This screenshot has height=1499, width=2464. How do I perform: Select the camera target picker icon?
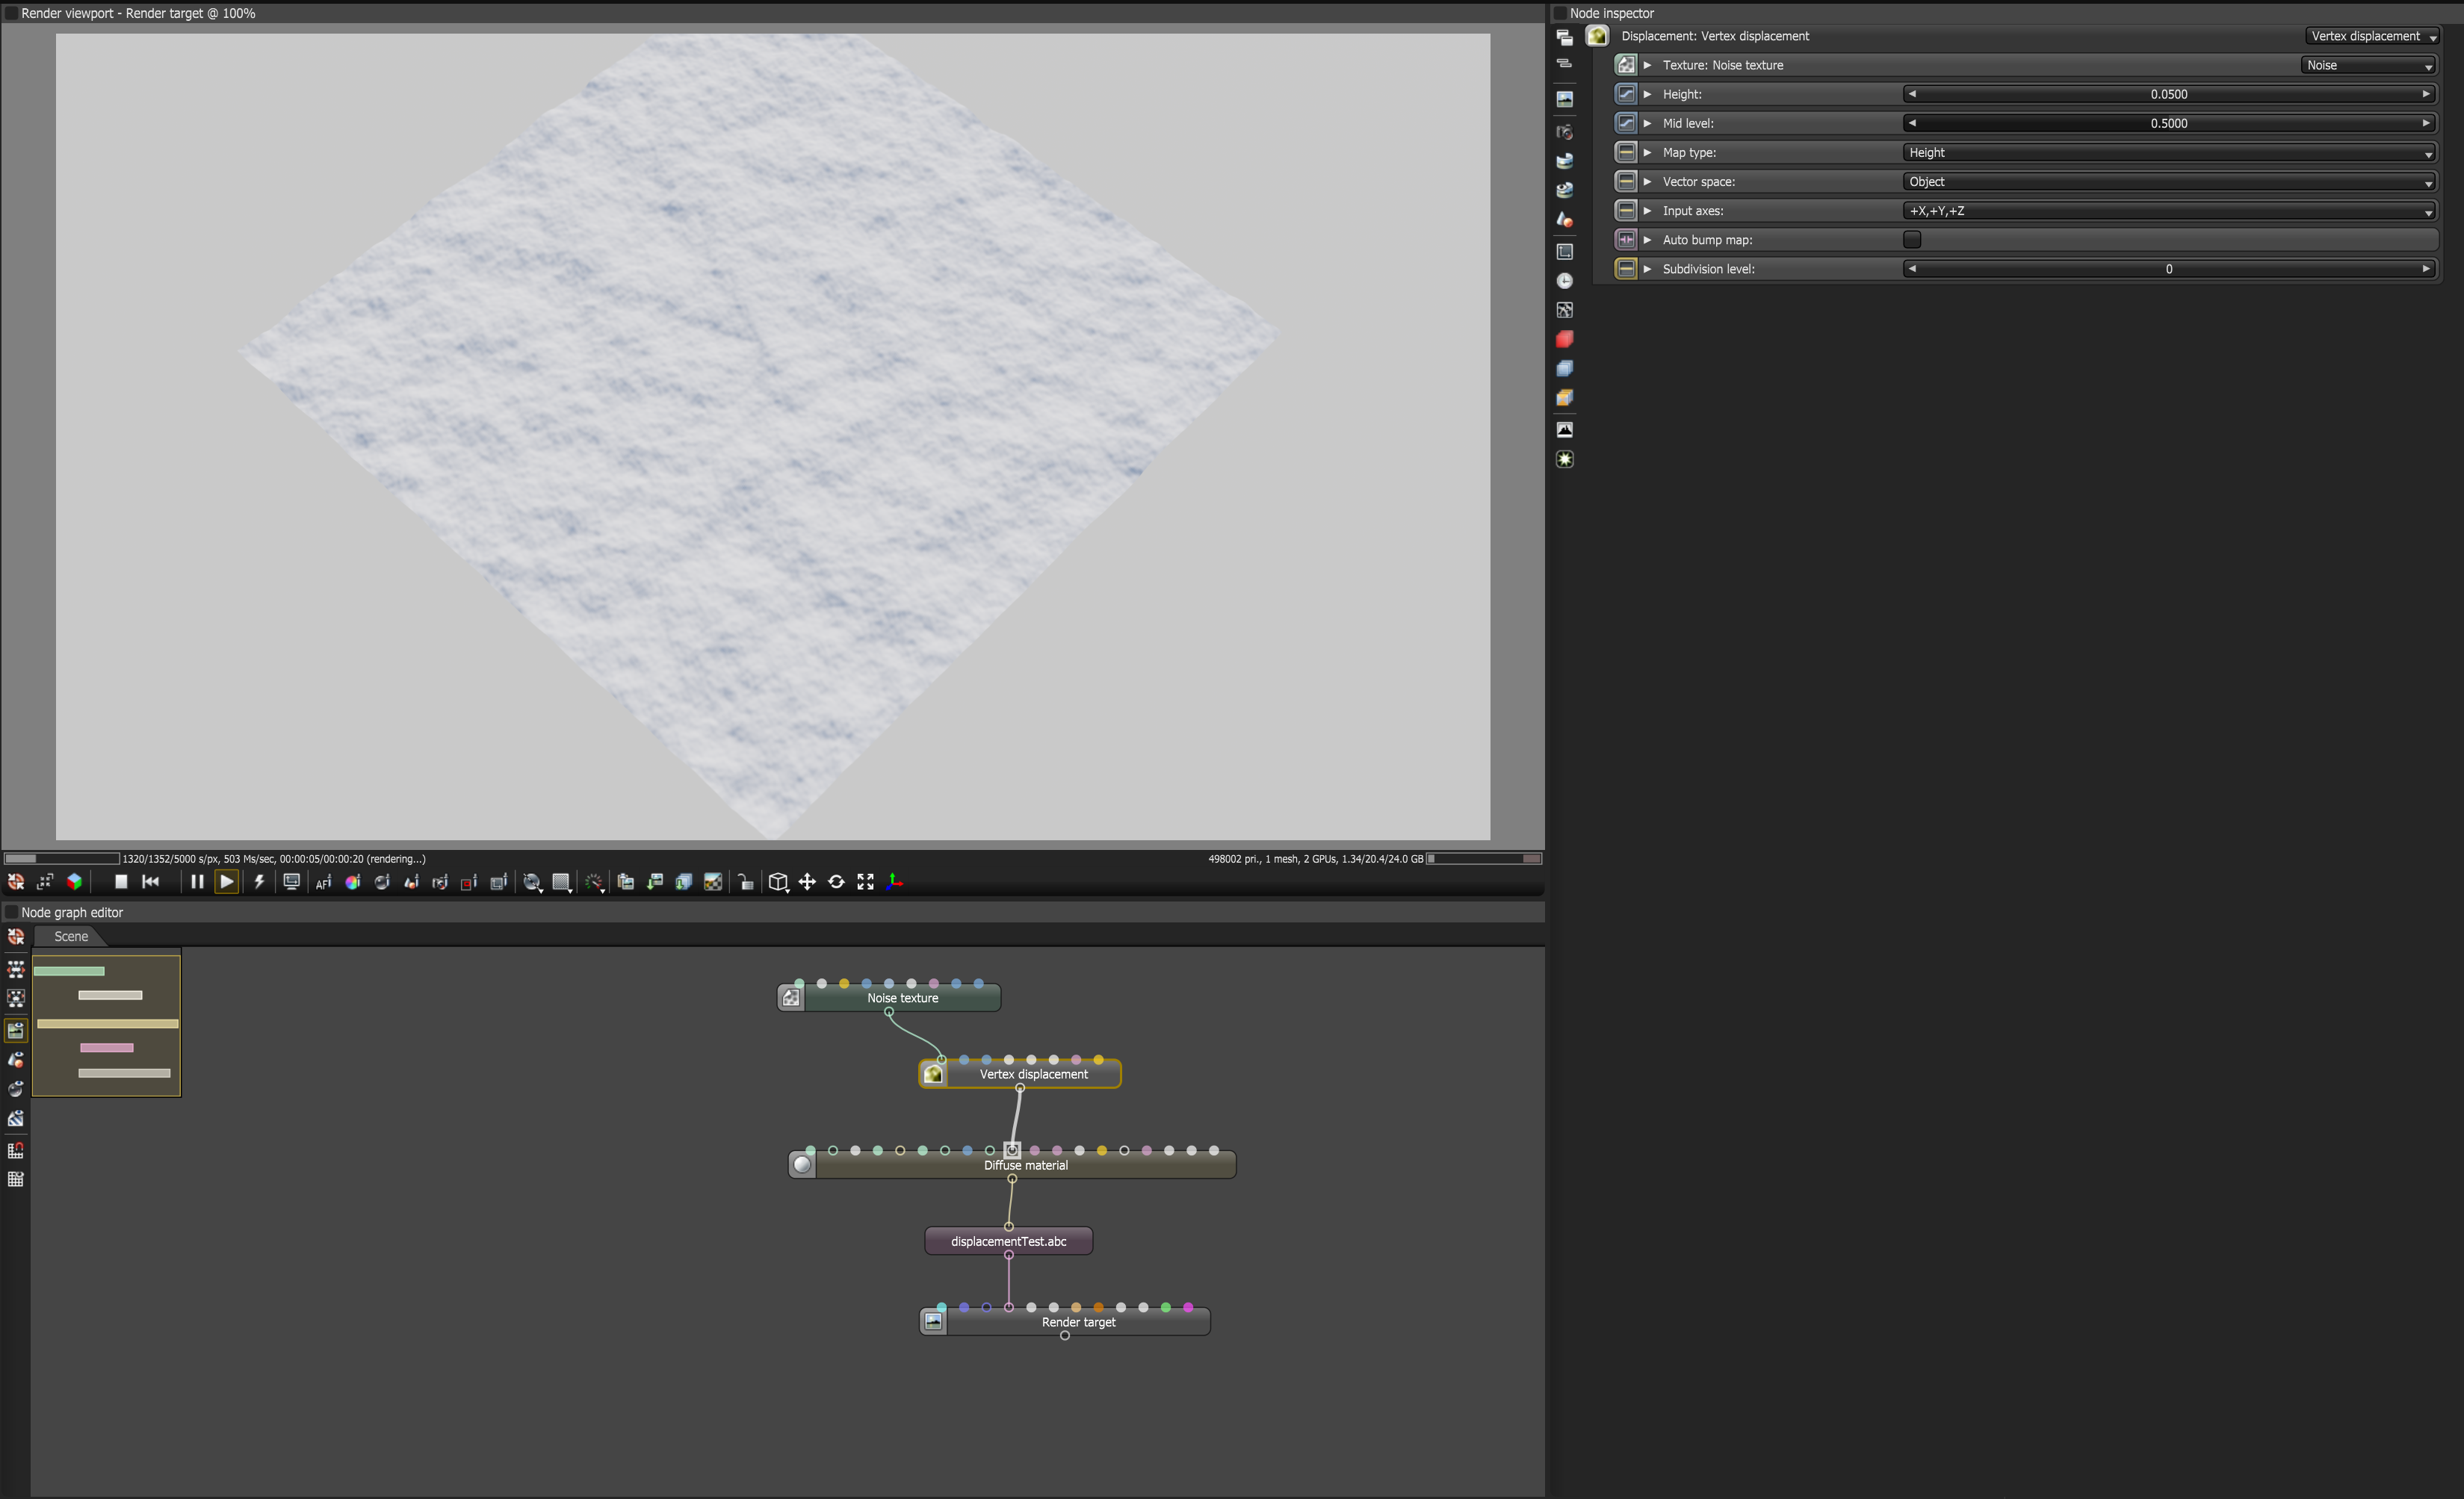coord(440,882)
